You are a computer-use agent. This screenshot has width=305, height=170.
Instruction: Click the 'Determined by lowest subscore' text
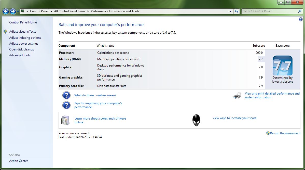coord(282,80)
